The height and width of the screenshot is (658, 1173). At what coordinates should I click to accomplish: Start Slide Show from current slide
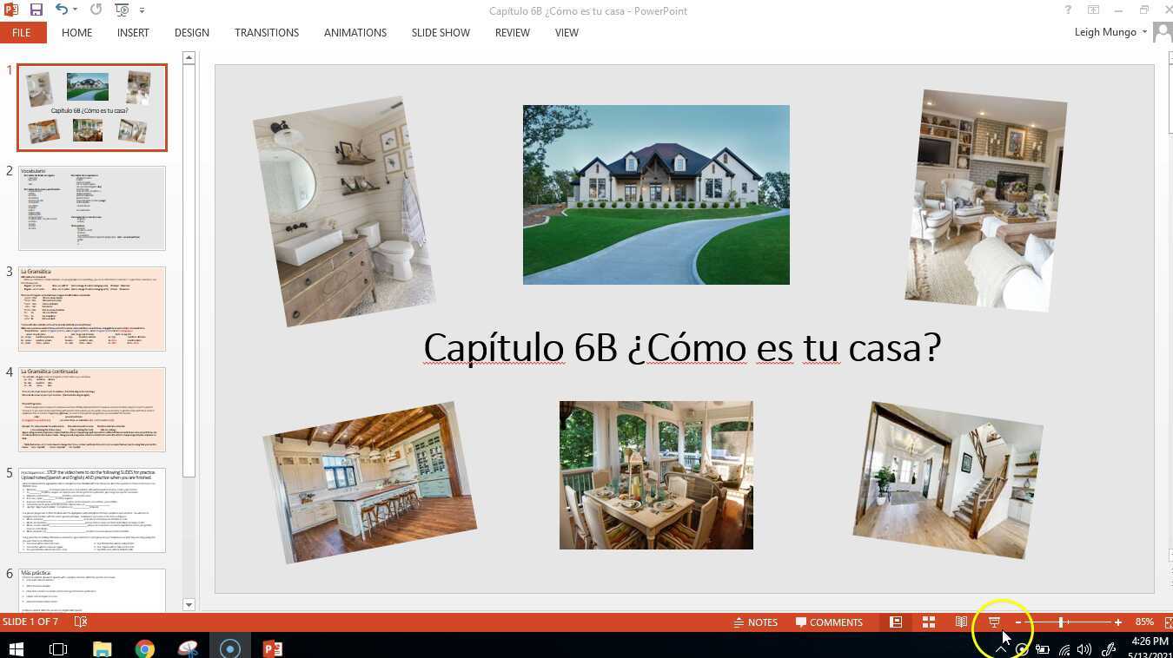coord(993,622)
